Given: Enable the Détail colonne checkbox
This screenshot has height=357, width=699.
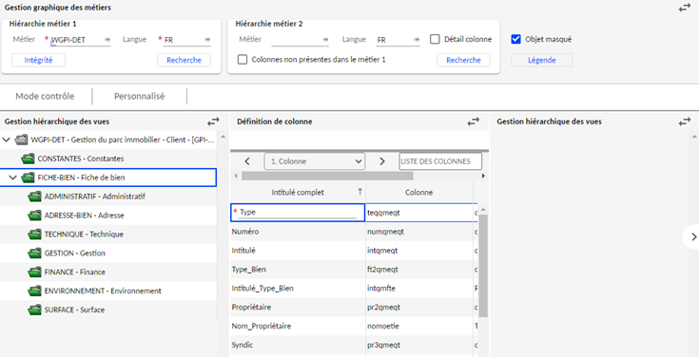Looking at the screenshot, I should [x=435, y=39].
